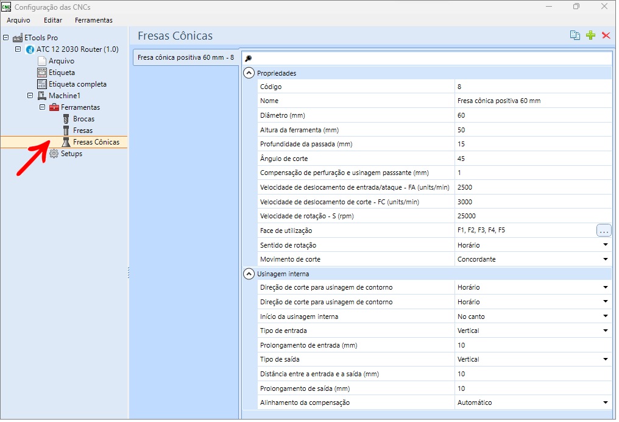The width and height of the screenshot is (619, 422).
Task: Collapse the Usinagem interna section
Action: [249, 274]
